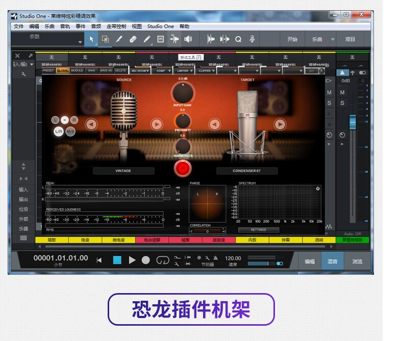This screenshot has height=341, width=403.
Task: Open the CLIPPER module dropdown
Action: (206, 71)
